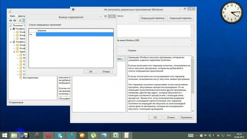
Task: Click the Справка help text area
Action: coord(159,84)
